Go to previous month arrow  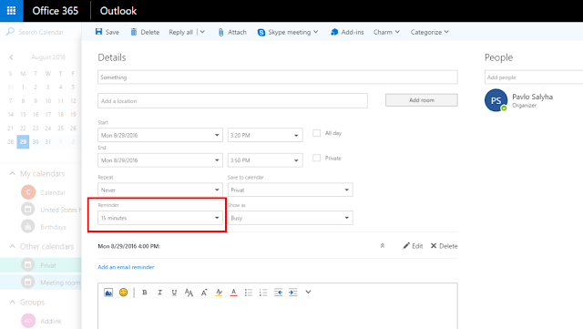click(x=11, y=57)
